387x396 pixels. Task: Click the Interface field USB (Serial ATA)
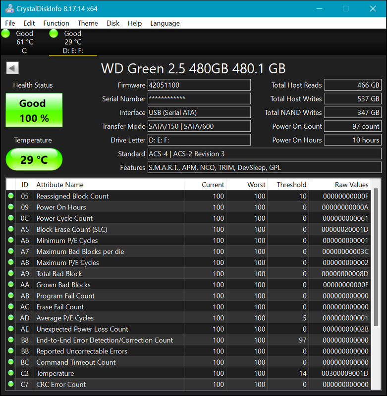point(199,112)
